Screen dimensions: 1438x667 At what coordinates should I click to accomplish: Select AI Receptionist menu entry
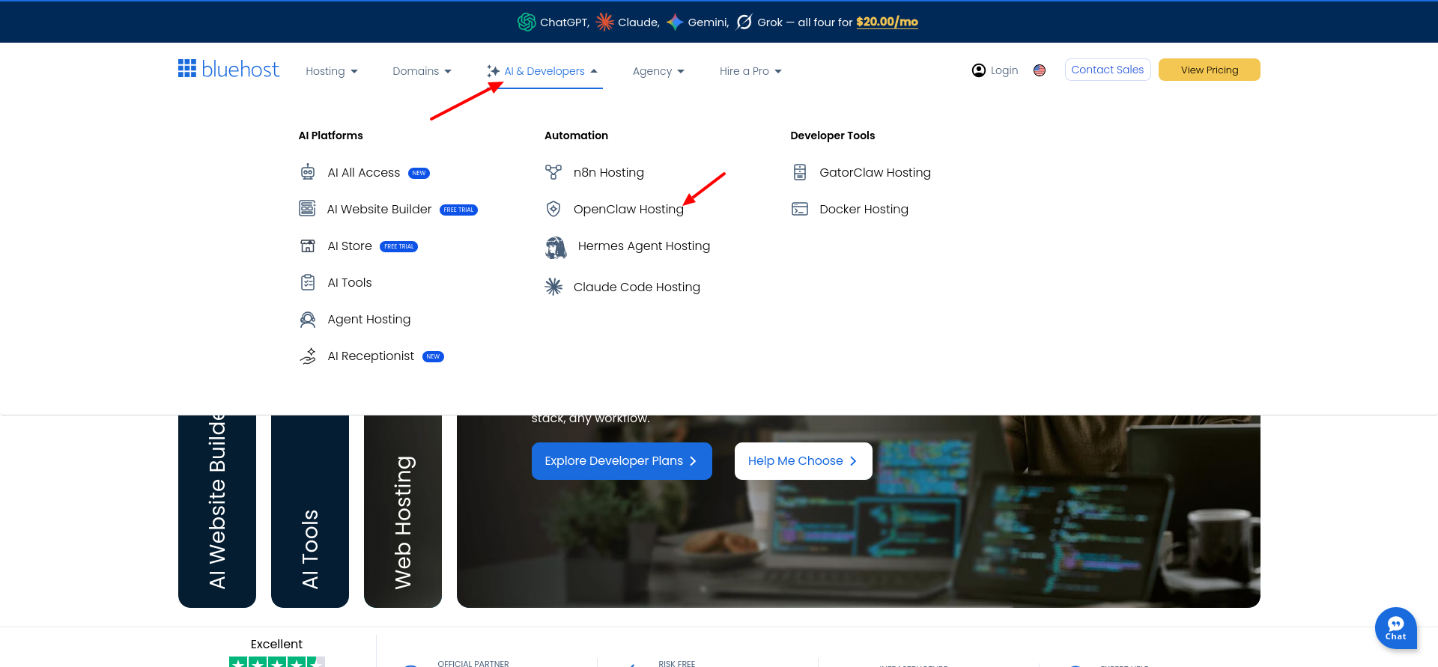pos(371,356)
